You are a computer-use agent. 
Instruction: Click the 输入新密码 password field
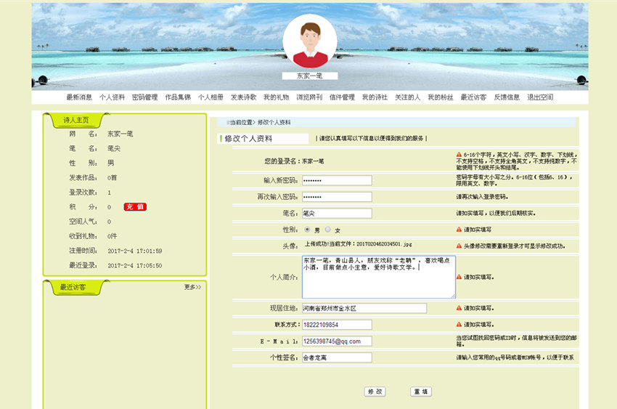click(x=337, y=180)
